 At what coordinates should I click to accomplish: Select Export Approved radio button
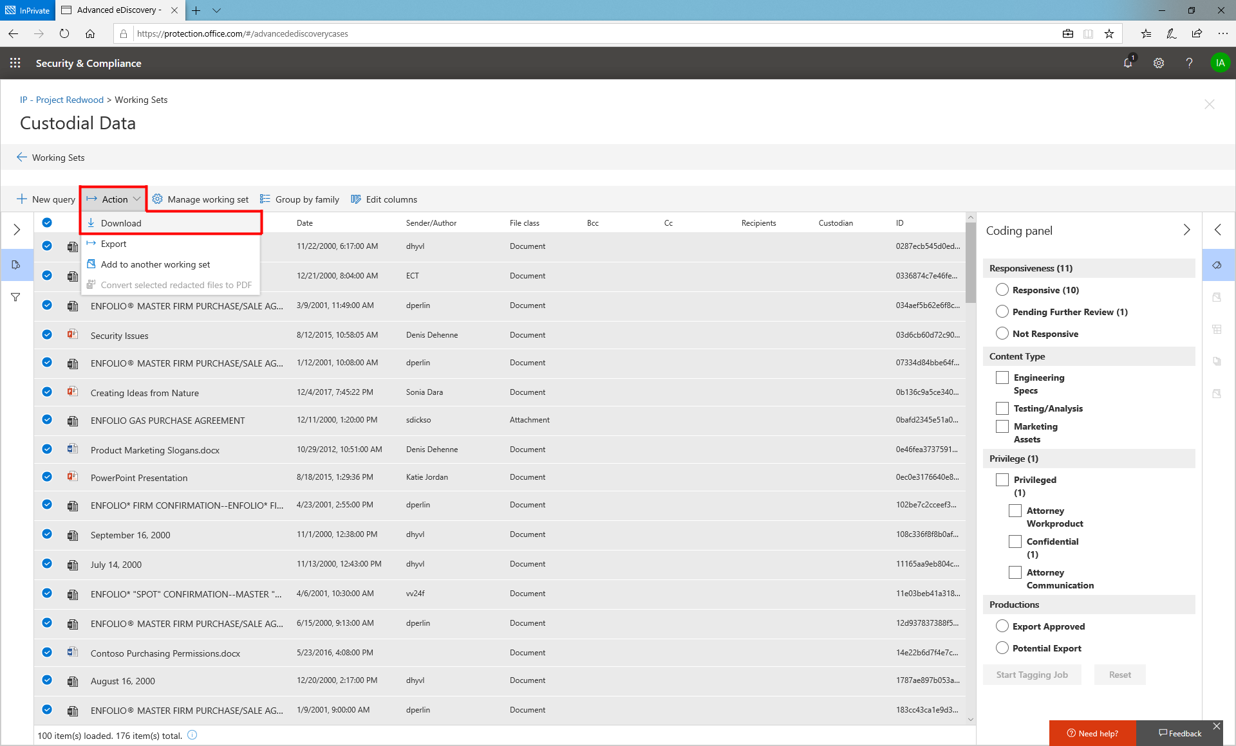(1002, 626)
